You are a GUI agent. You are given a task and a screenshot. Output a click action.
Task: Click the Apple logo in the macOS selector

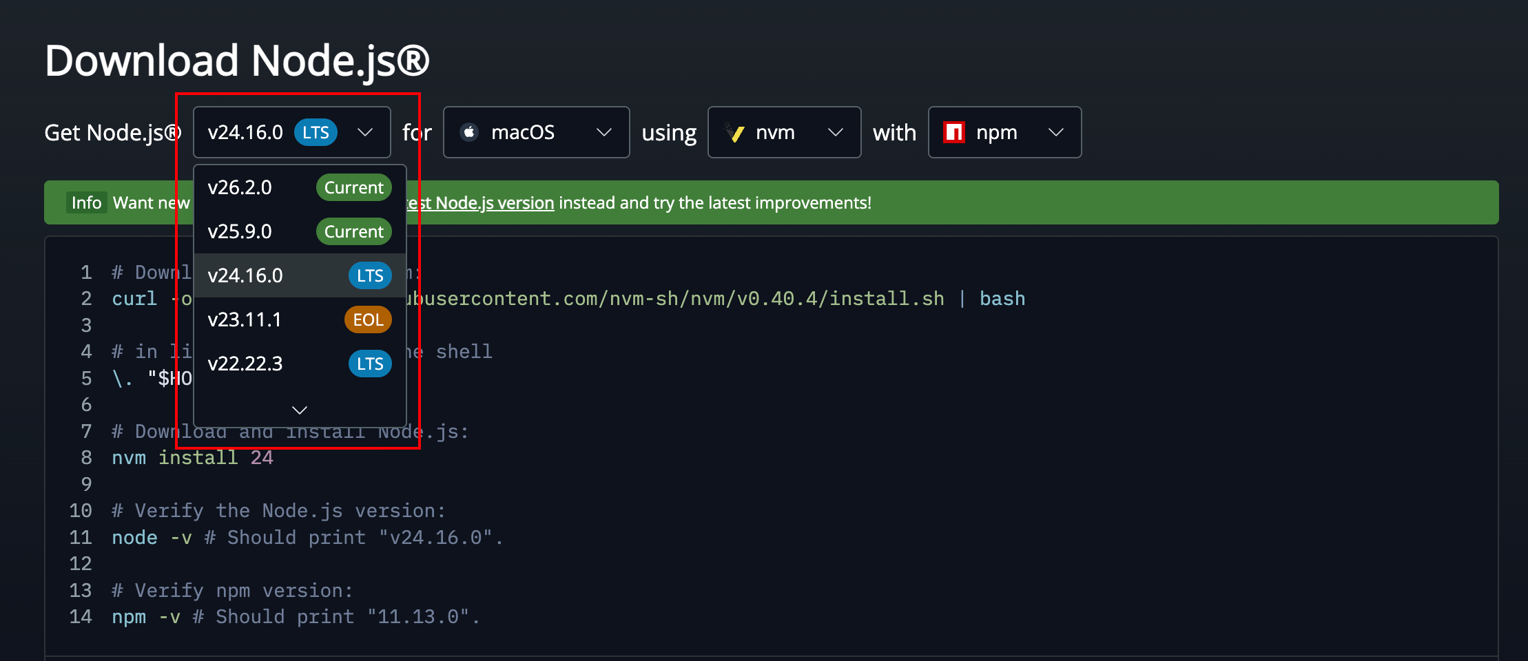click(469, 132)
